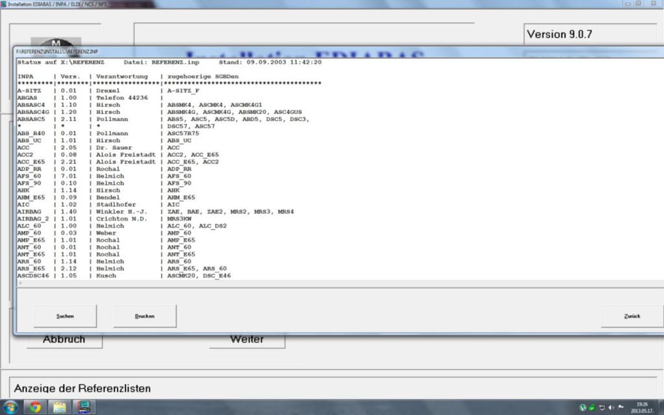Select the 'ABSASC5' INPA entry
The width and height of the screenshot is (664, 415).
31,119
